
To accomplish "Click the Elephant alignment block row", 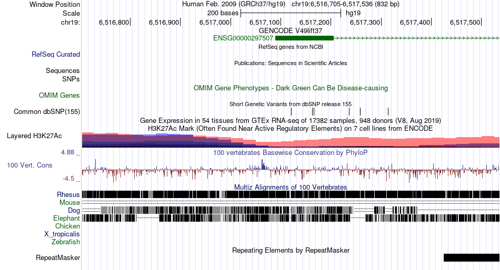I will 291,218.
